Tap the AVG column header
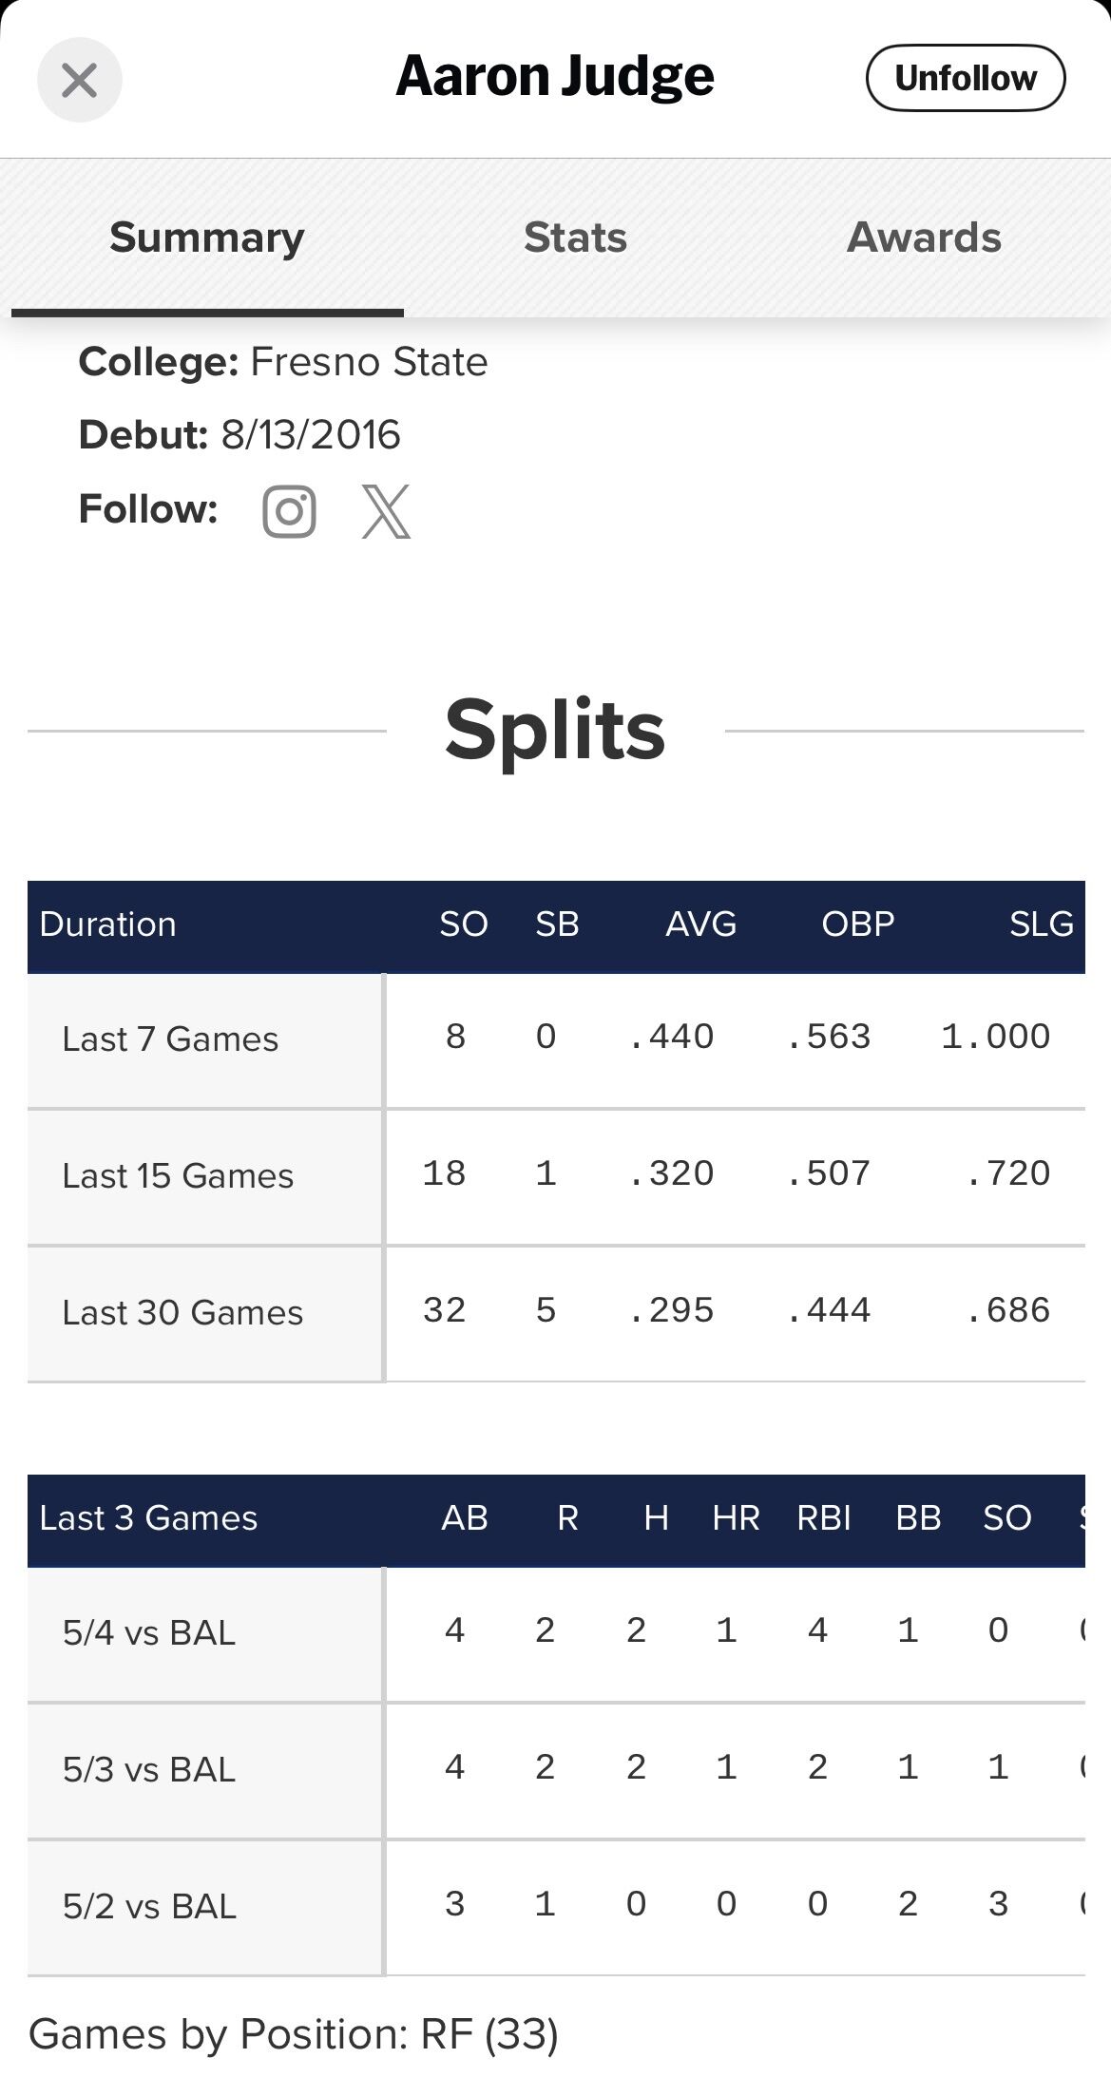Screen dimensions: 1111x2077 [x=700, y=924]
